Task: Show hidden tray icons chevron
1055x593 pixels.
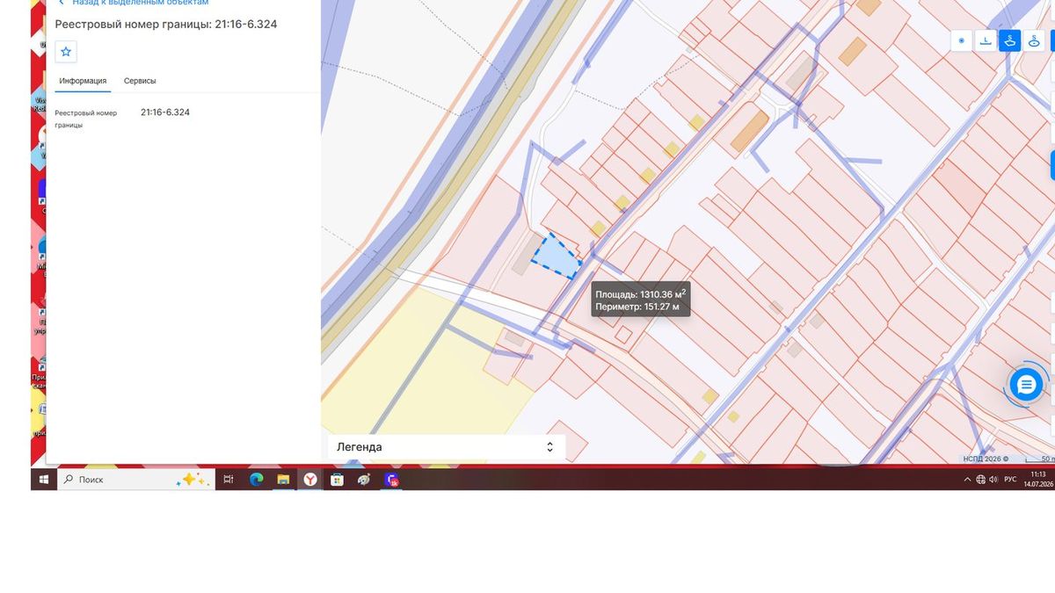Action: 968,480
